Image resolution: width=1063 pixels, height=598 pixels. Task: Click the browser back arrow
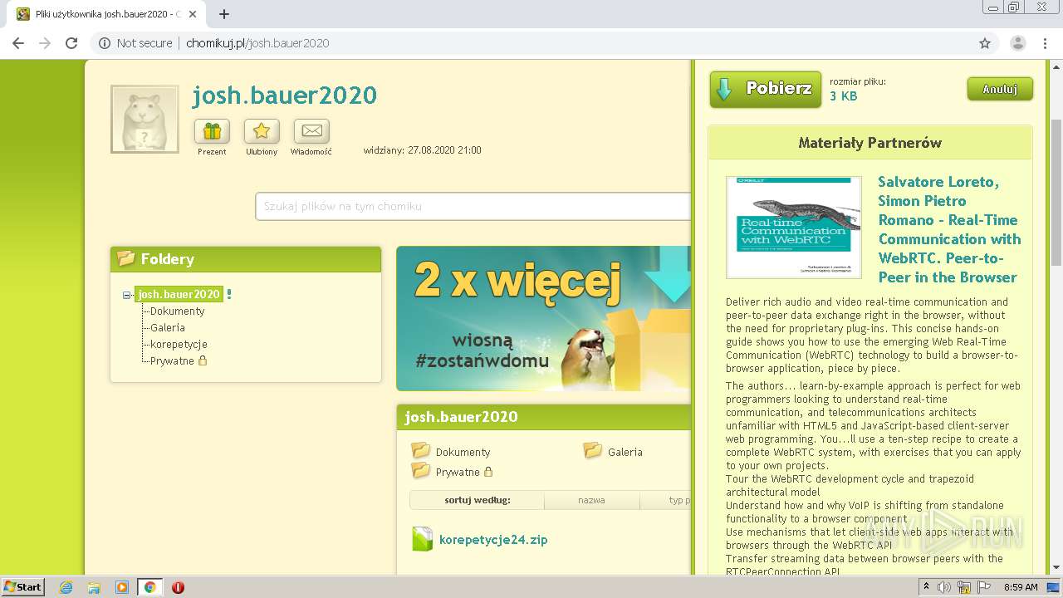point(18,43)
